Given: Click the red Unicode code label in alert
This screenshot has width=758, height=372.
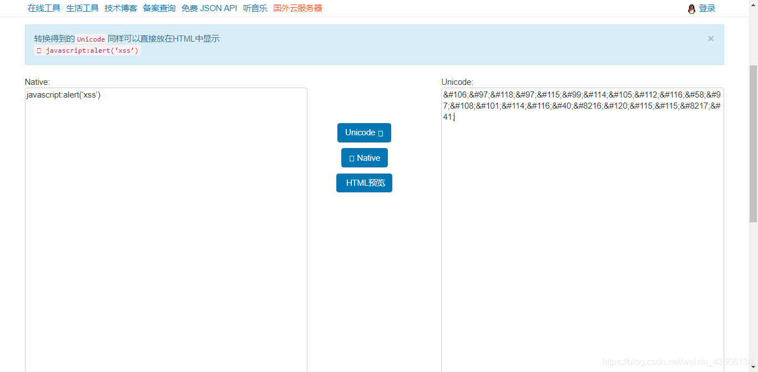Looking at the screenshot, I should [91, 39].
